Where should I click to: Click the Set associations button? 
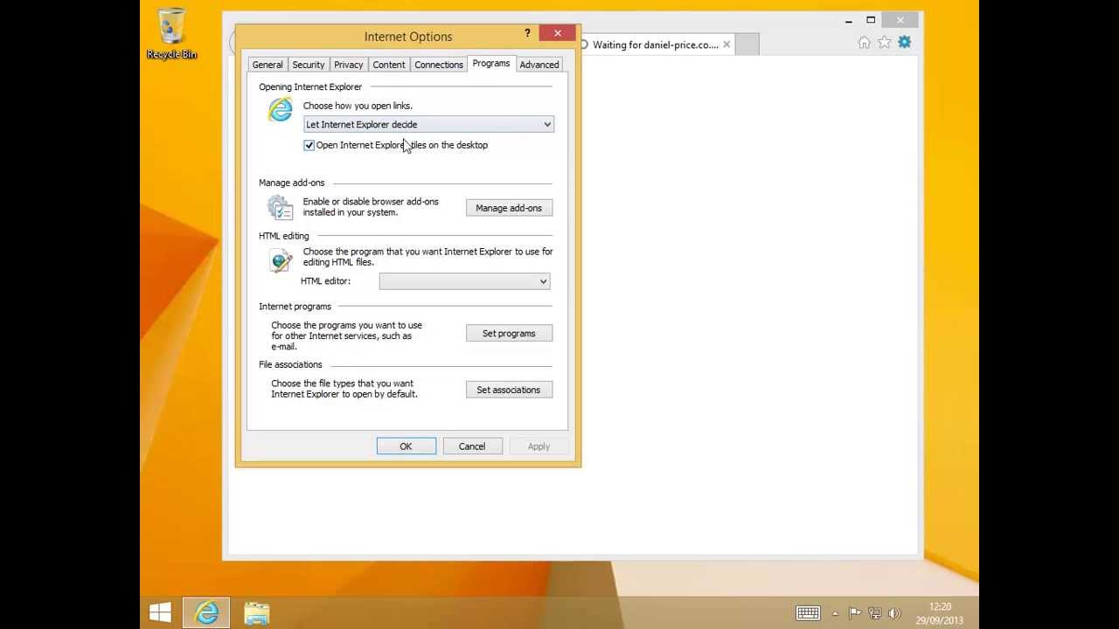pos(509,390)
